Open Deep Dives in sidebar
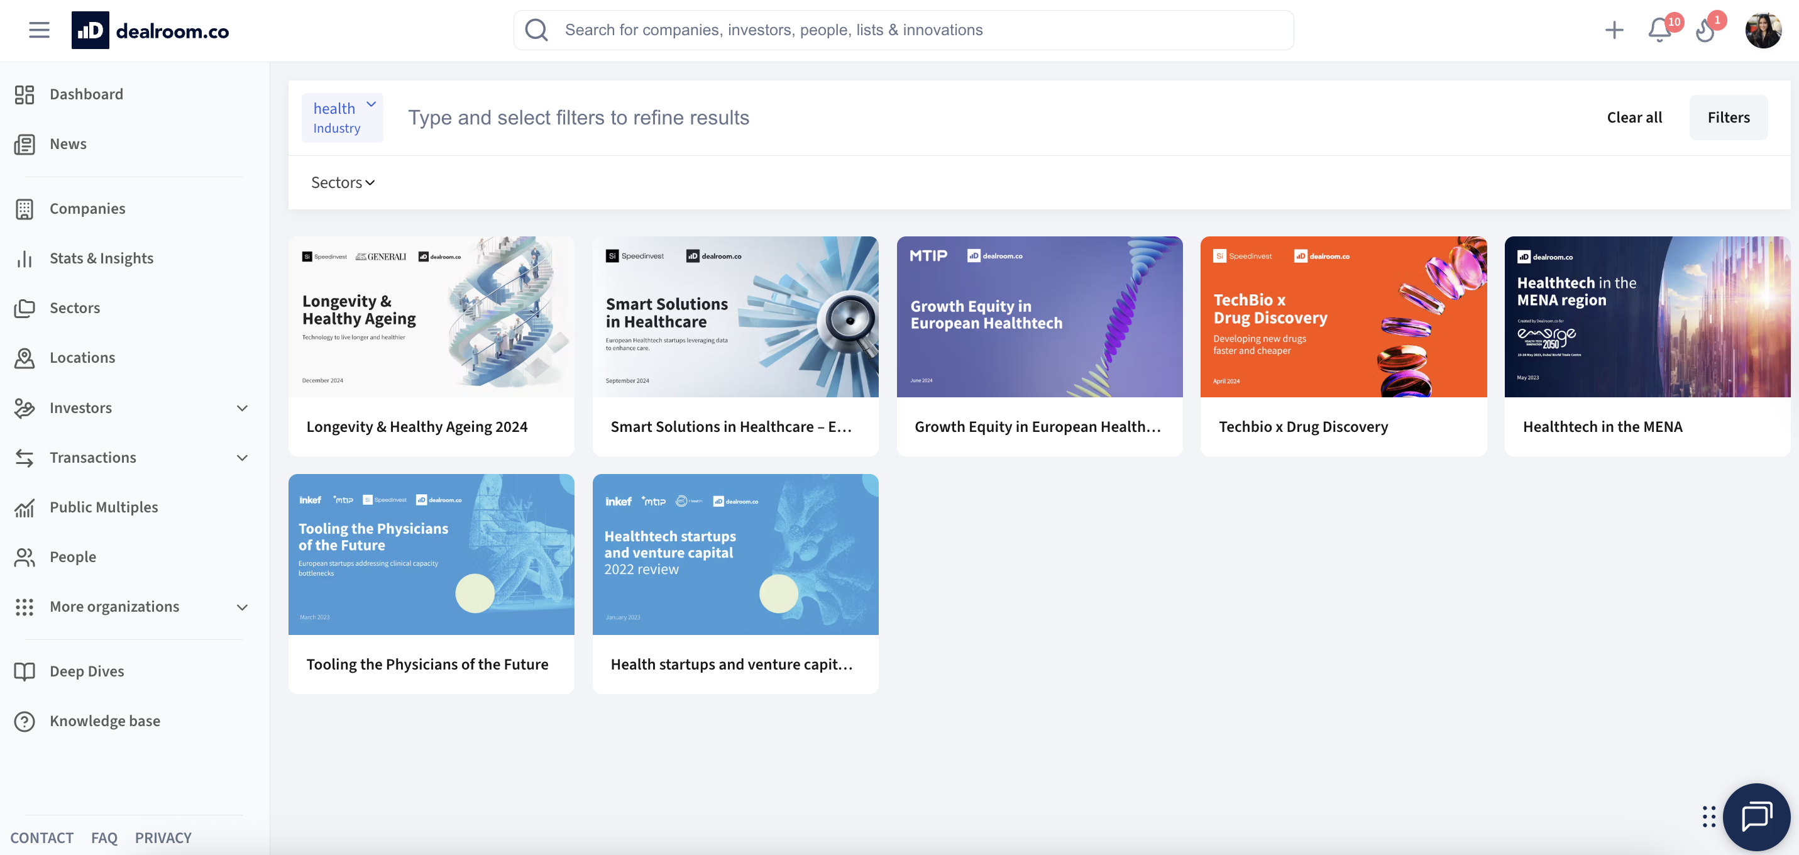The image size is (1799, 855). [x=87, y=671]
